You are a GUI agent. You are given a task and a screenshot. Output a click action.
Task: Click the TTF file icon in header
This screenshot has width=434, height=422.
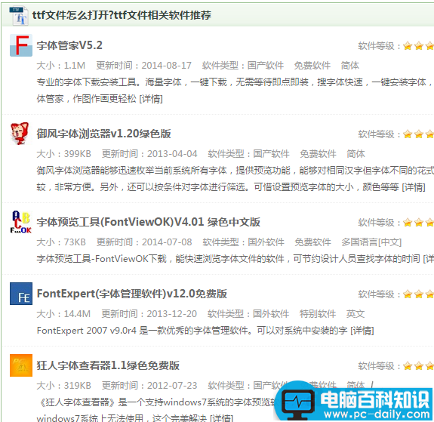pos(19,15)
